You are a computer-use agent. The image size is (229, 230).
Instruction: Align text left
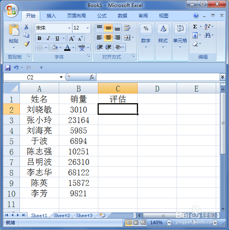(100, 37)
